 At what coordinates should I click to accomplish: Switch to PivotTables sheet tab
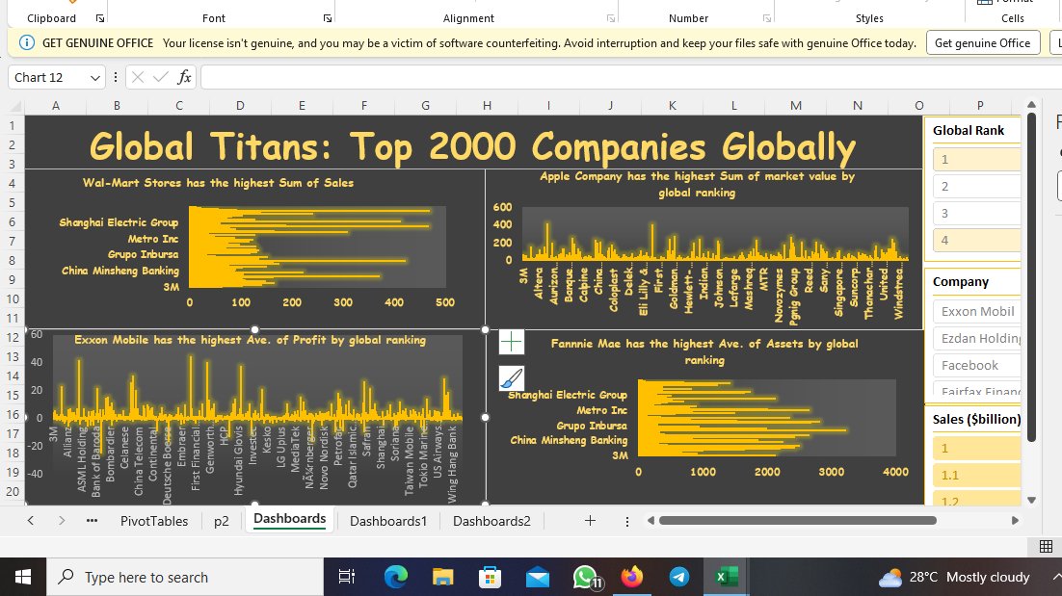pyautogui.click(x=154, y=521)
